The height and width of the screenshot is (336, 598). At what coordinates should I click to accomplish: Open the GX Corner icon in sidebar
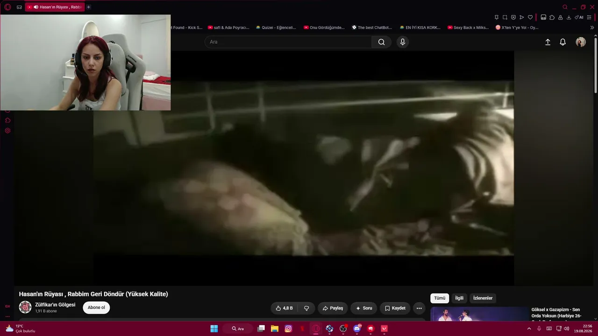pos(7,306)
